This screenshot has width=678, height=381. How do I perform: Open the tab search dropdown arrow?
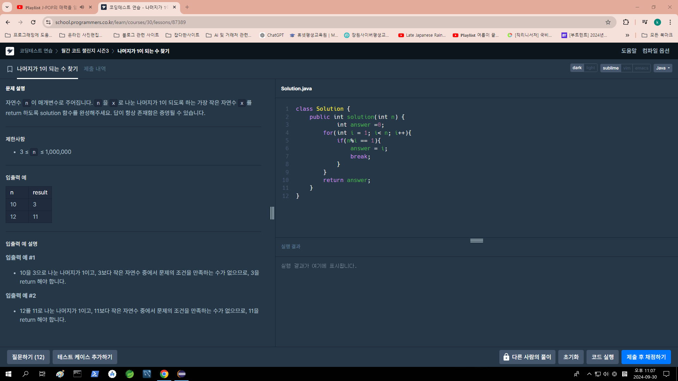coord(7,7)
